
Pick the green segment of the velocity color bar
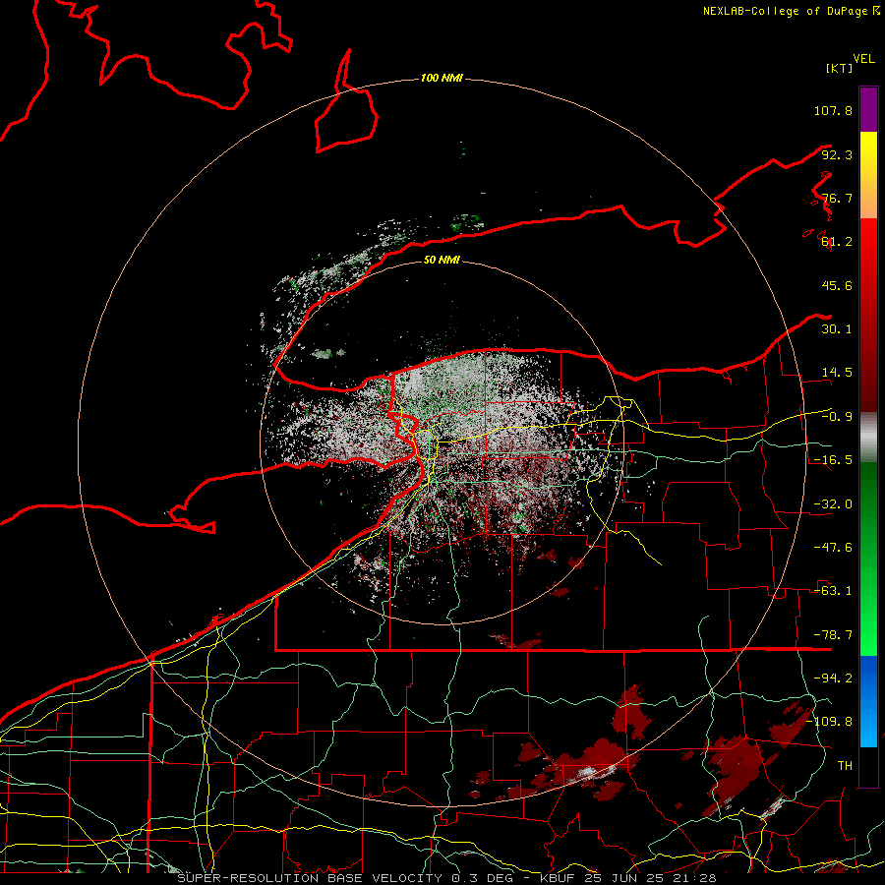tap(868, 559)
